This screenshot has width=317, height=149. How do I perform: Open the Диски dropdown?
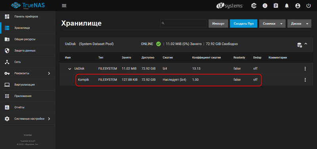[x=299, y=23]
